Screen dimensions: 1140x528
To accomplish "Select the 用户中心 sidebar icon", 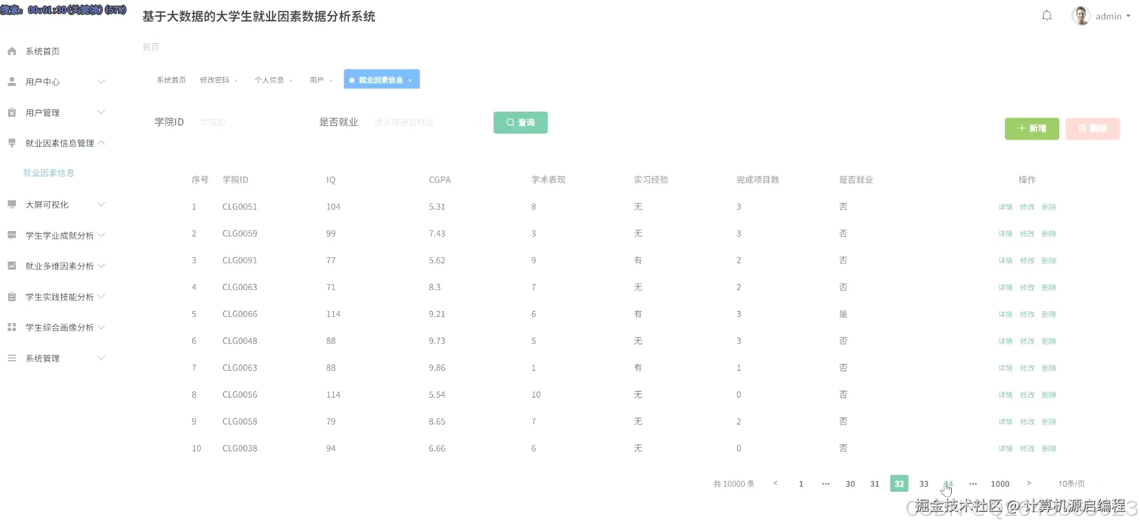I will 12,81.
